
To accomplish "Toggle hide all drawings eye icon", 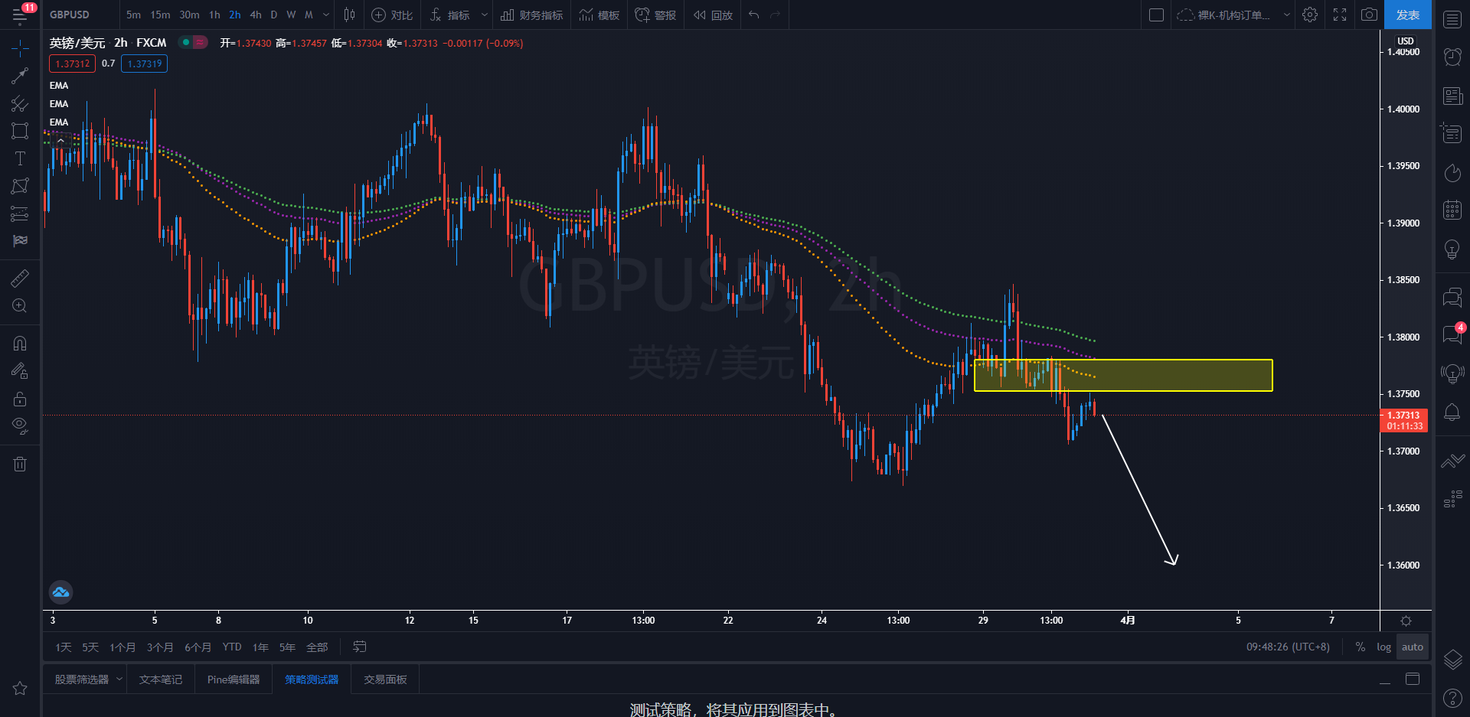I will 20,425.
